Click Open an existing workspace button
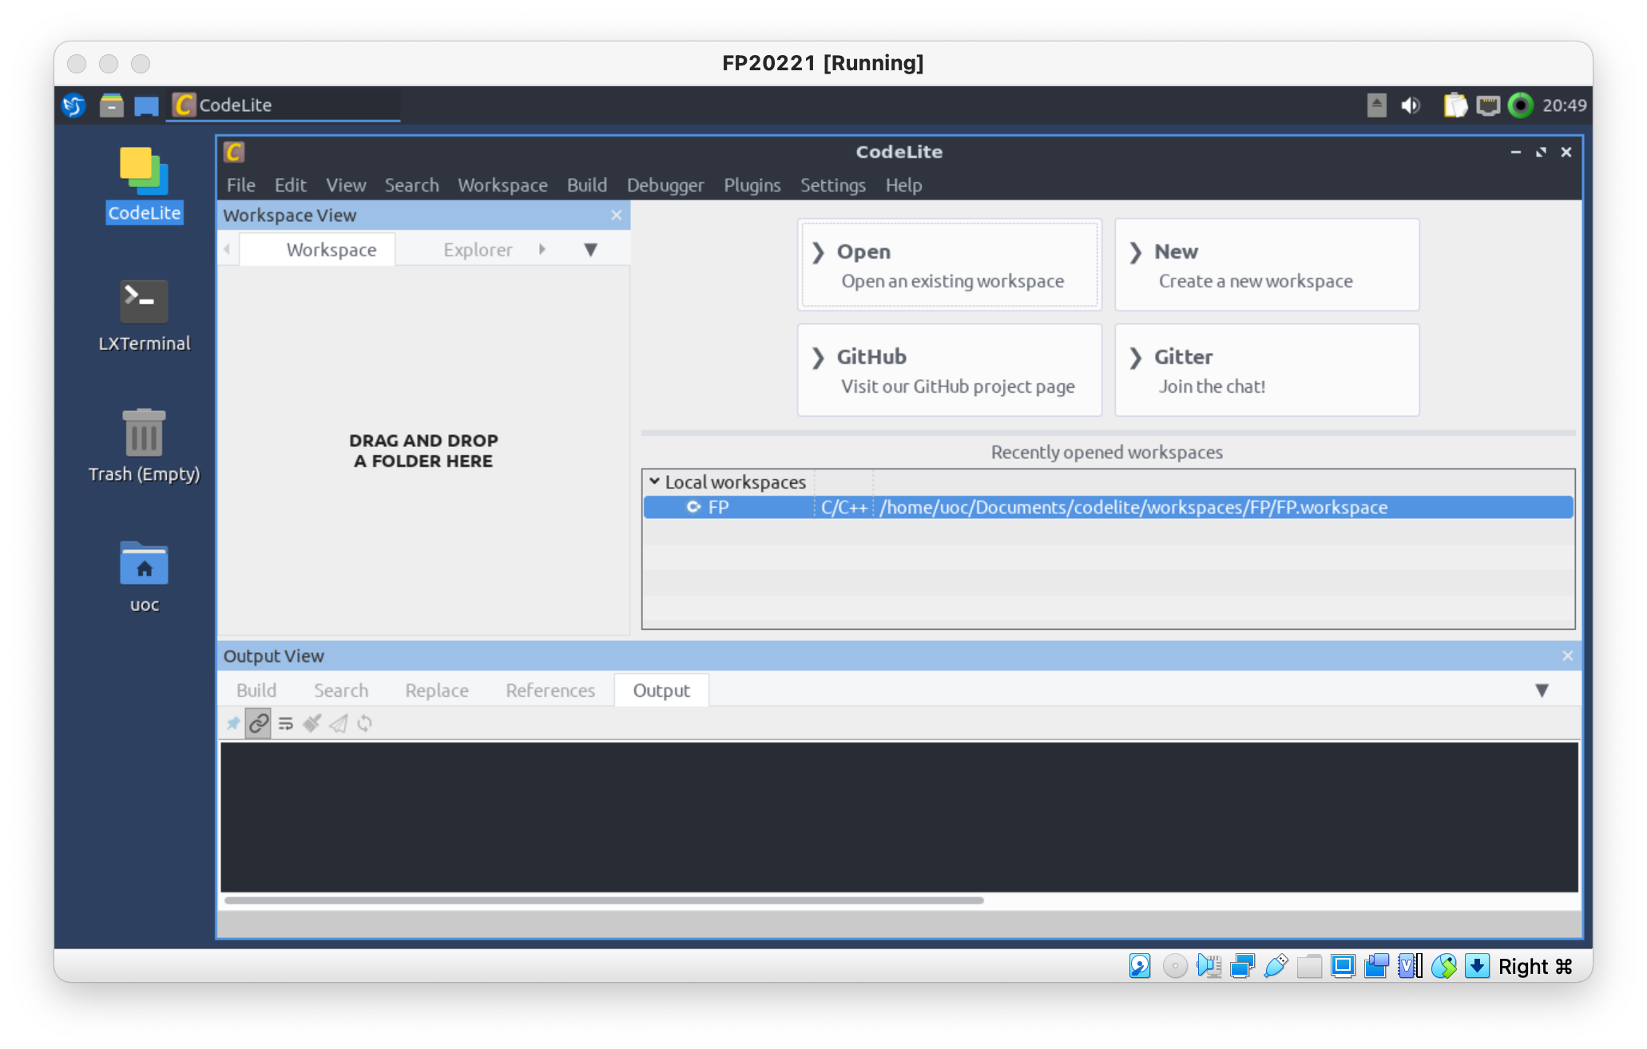The image size is (1647, 1049). pos(949,265)
